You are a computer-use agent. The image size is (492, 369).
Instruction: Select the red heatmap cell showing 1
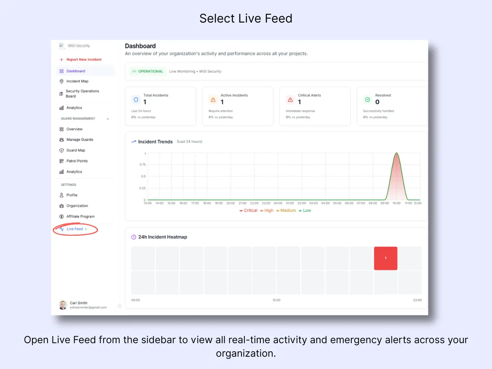pyautogui.click(x=385, y=258)
